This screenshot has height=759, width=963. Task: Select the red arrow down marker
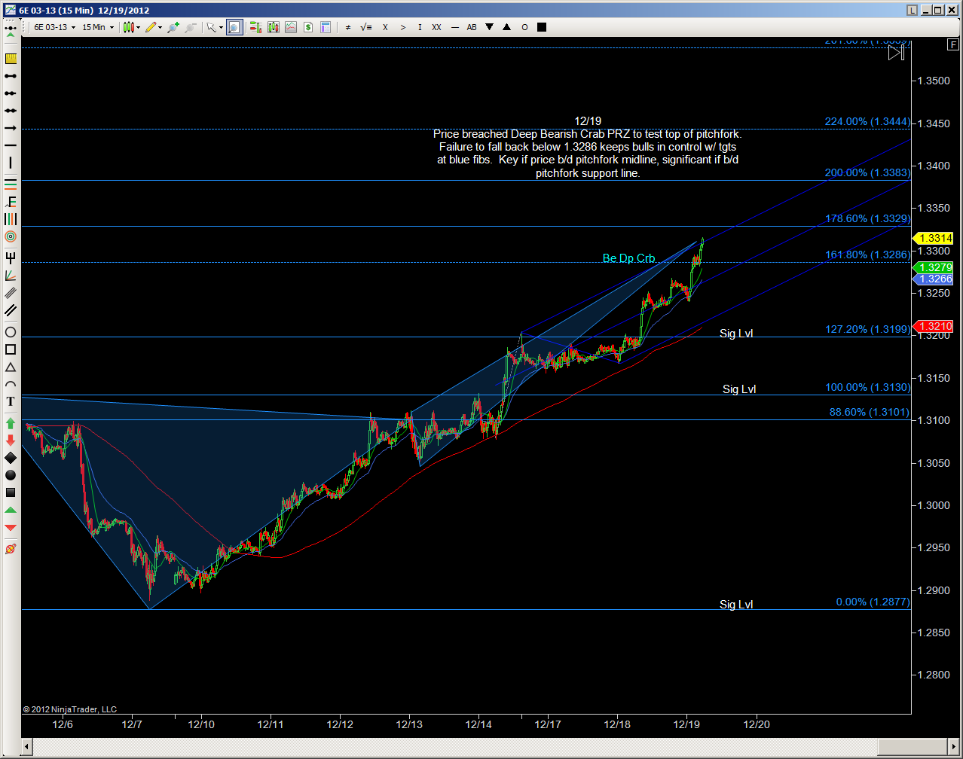(x=11, y=440)
